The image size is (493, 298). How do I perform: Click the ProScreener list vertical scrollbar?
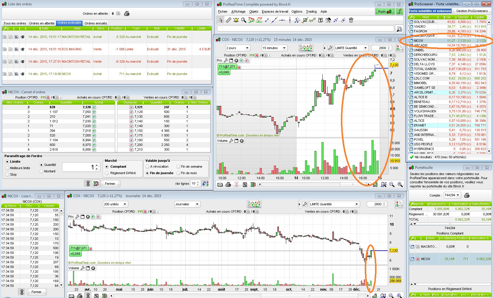489,87
